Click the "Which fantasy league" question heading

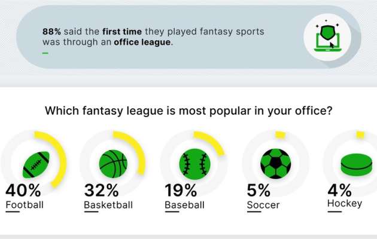pyautogui.click(x=189, y=111)
